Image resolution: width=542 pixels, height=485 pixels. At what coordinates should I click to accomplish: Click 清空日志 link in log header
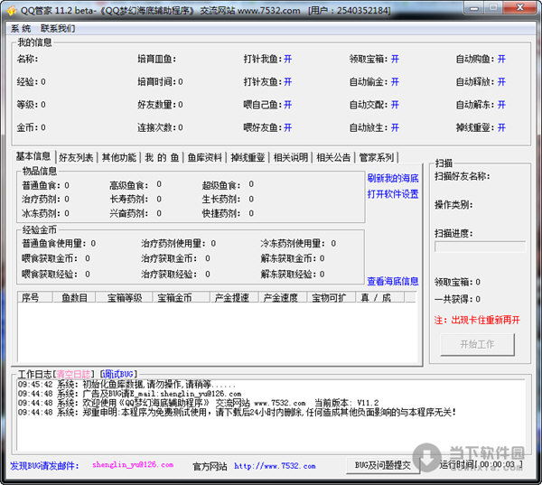click(73, 374)
